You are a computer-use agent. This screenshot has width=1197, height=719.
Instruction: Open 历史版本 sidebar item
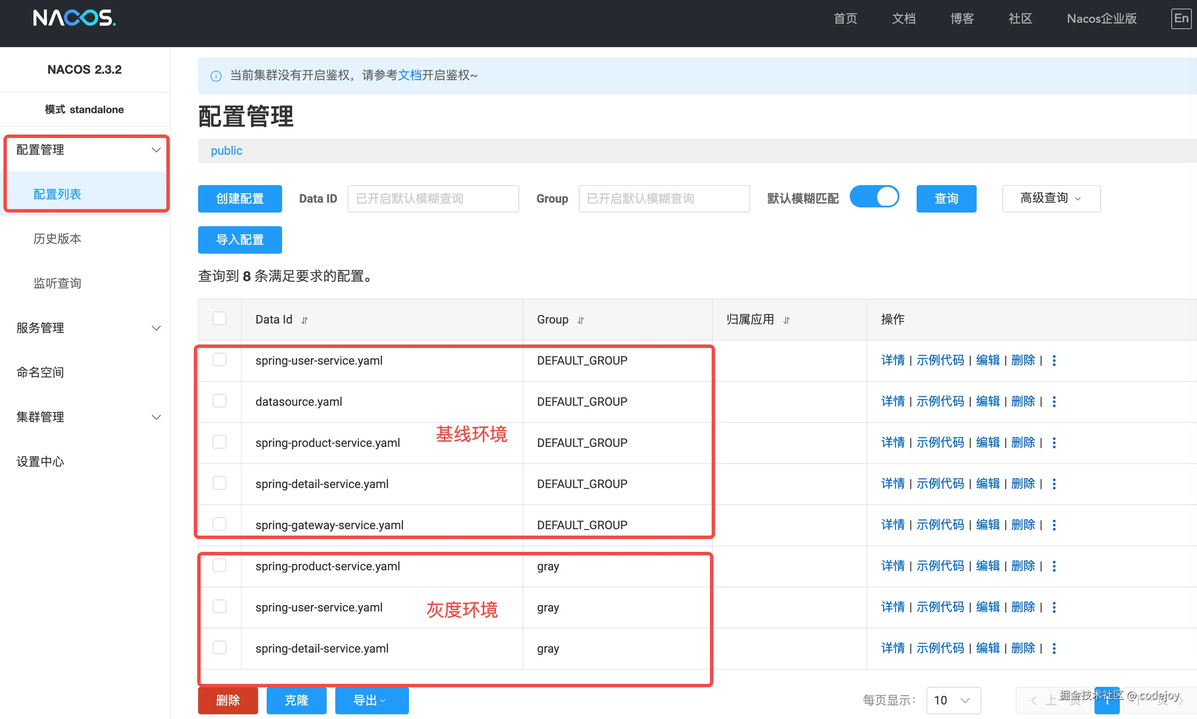tap(57, 239)
